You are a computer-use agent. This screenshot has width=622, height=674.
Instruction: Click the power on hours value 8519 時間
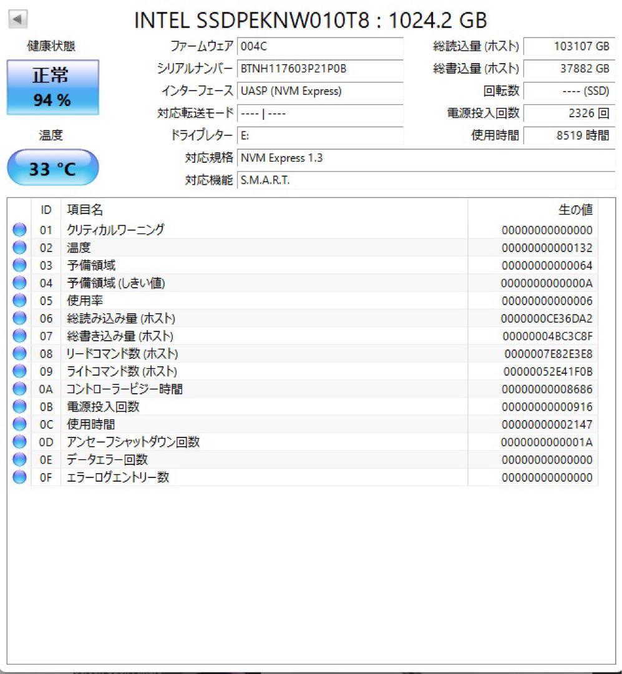click(x=569, y=136)
